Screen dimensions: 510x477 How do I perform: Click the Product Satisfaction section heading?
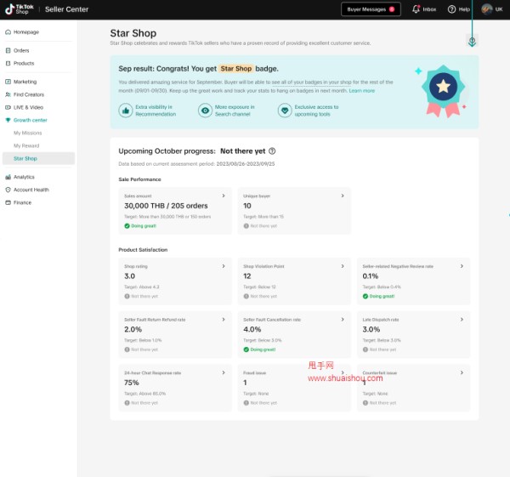click(143, 250)
